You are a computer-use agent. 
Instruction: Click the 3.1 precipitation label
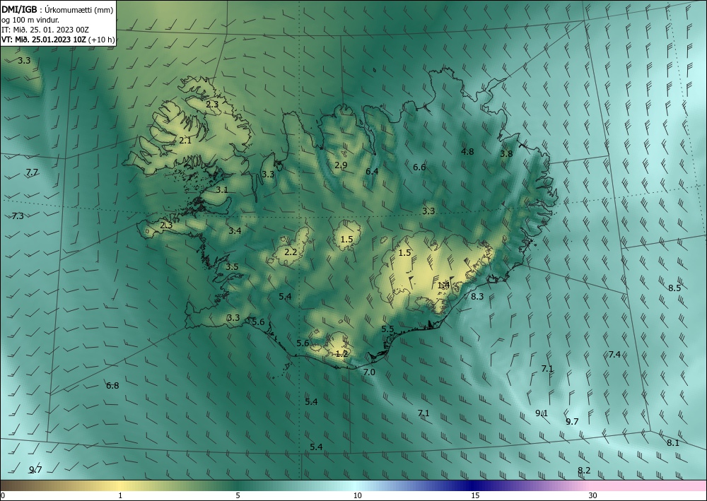coord(221,190)
